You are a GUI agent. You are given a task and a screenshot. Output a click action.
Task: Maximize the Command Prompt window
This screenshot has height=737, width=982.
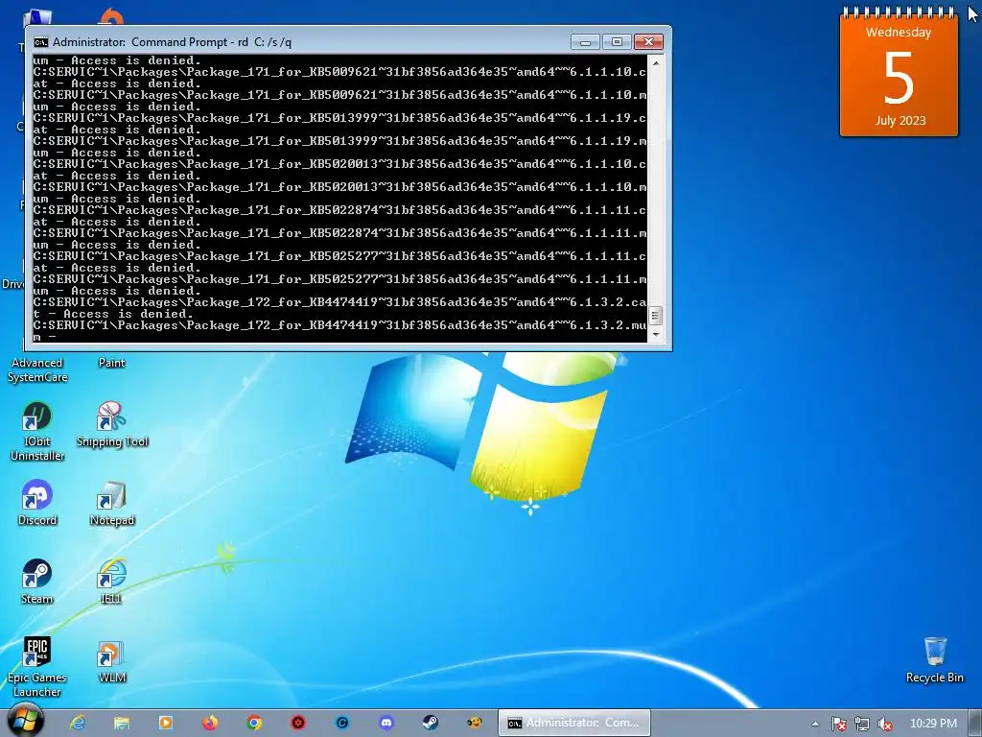point(617,42)
